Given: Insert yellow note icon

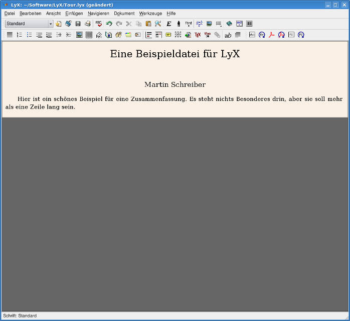Looking at the screenshot, I should pyautogui.click(x=168, y=35).
